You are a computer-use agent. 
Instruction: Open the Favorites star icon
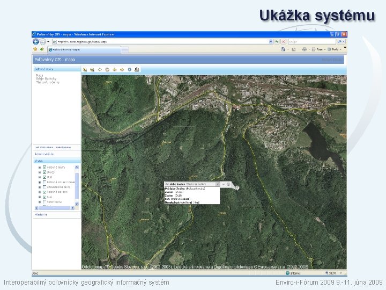tap(35, 49)
